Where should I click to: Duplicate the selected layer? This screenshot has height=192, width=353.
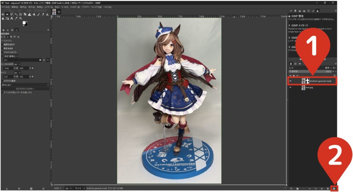click(x=316, y=189)
